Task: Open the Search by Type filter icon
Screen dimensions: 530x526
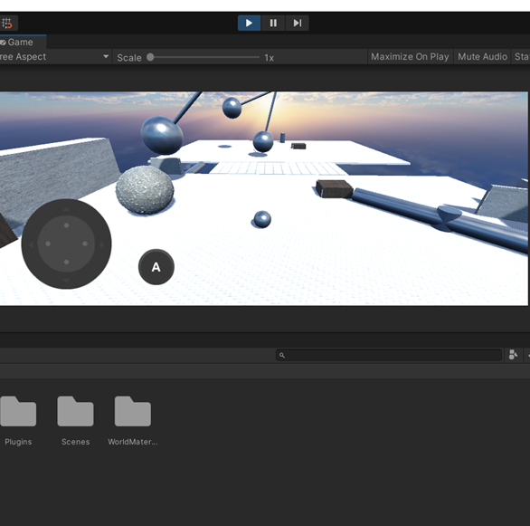Action: tap(513, 355)
